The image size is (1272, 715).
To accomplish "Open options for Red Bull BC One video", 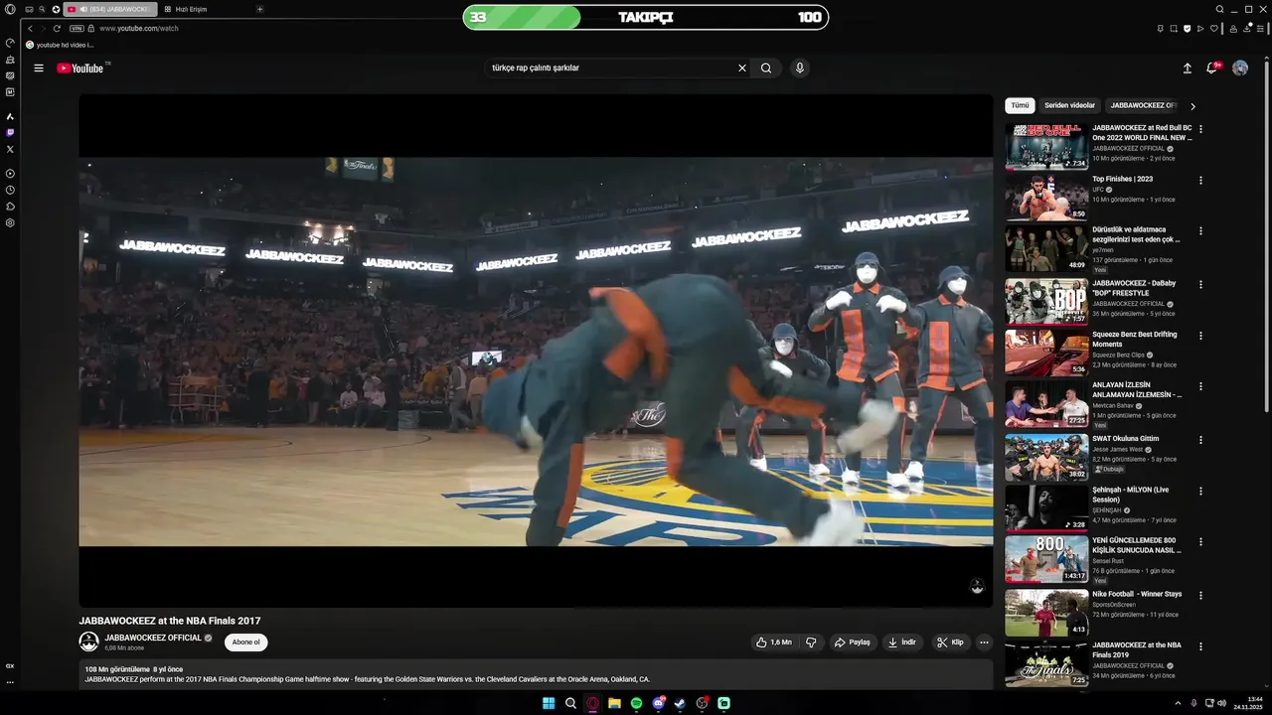I will click(1200, 129).
